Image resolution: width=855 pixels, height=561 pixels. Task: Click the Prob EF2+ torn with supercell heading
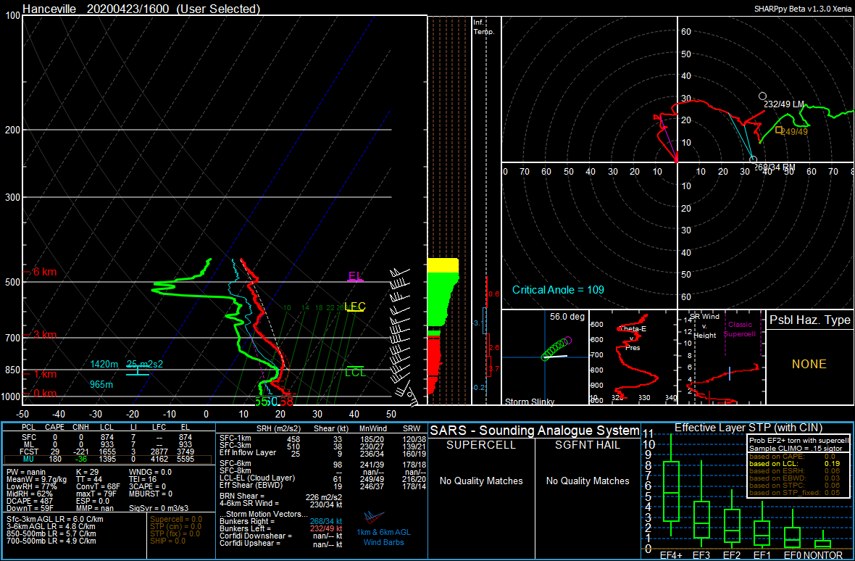click(x=798, y=441)
